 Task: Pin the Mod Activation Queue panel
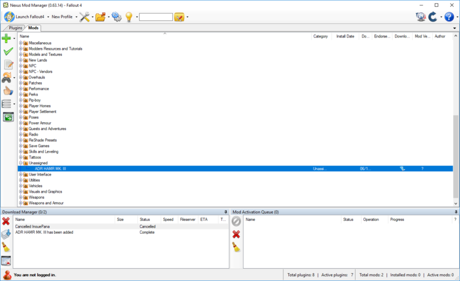click(456, 212)
